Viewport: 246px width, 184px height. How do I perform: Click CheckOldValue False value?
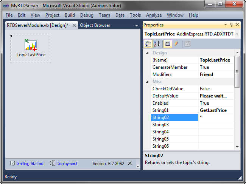click(x=216, y=89)
